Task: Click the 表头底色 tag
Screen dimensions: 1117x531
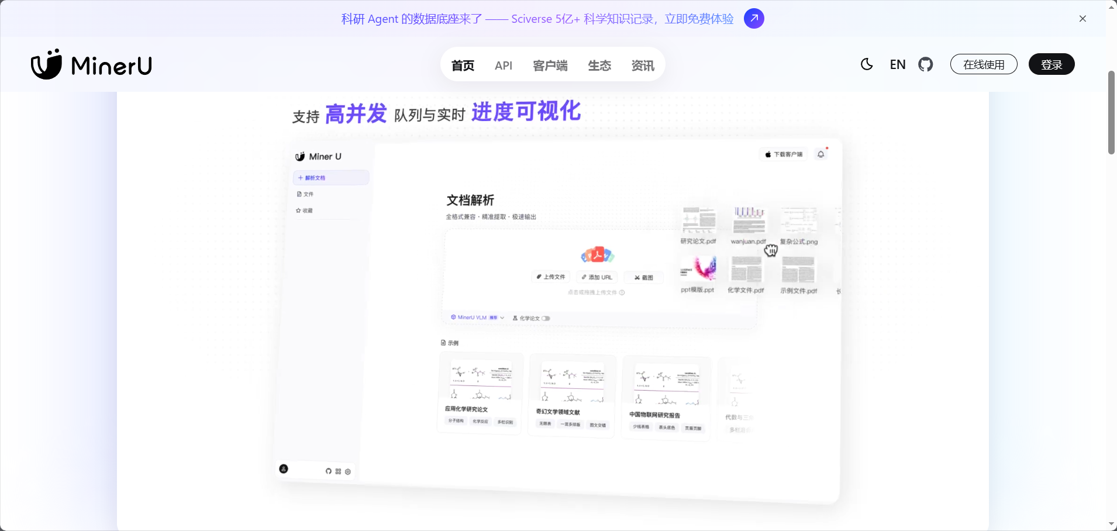Action: (667, 427)
